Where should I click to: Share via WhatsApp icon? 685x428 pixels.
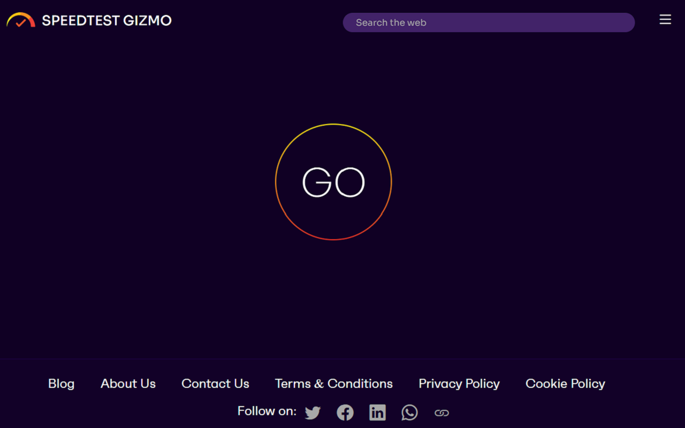coord(409,412)
